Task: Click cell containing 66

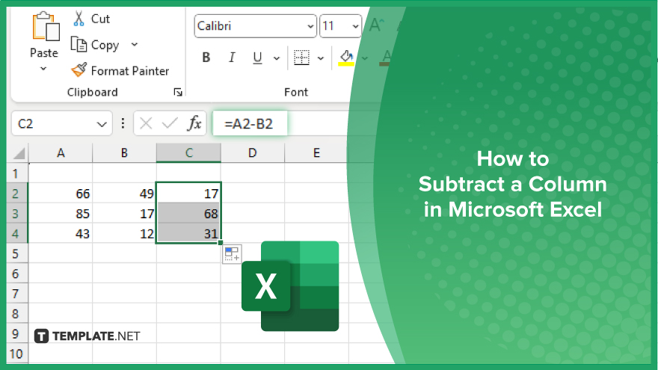Action: 61,194
